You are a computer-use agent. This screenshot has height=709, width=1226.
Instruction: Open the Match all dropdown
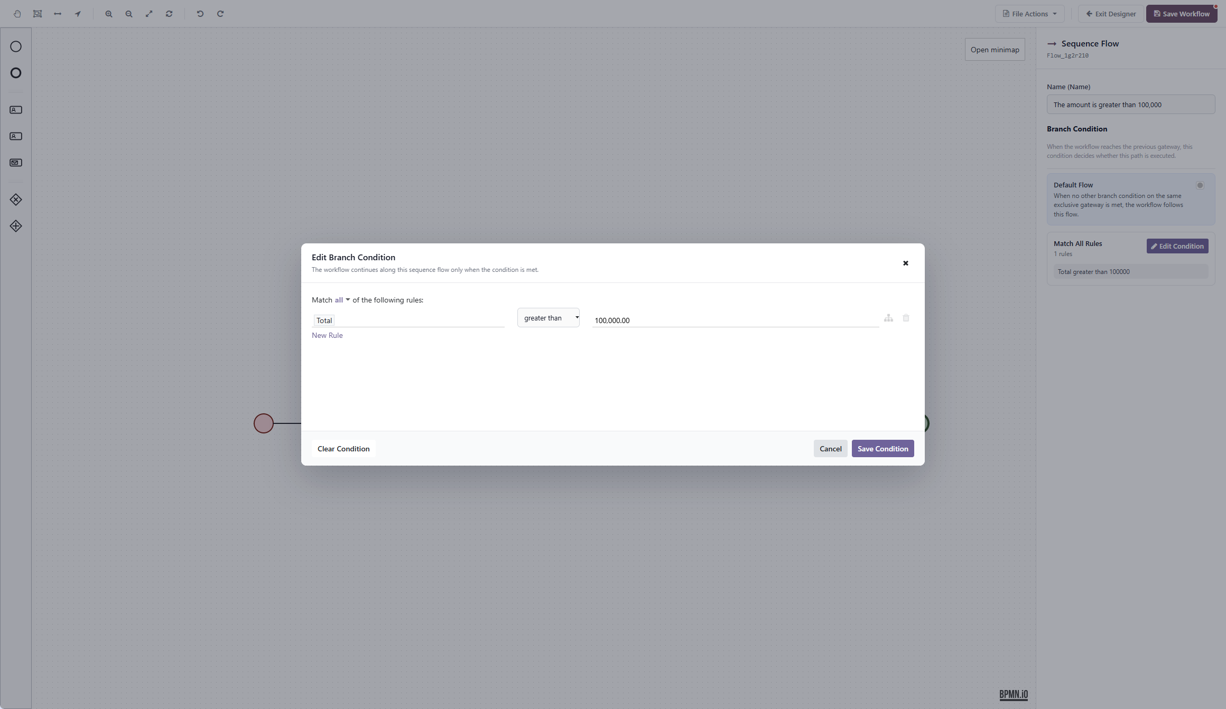pos(342,300)
